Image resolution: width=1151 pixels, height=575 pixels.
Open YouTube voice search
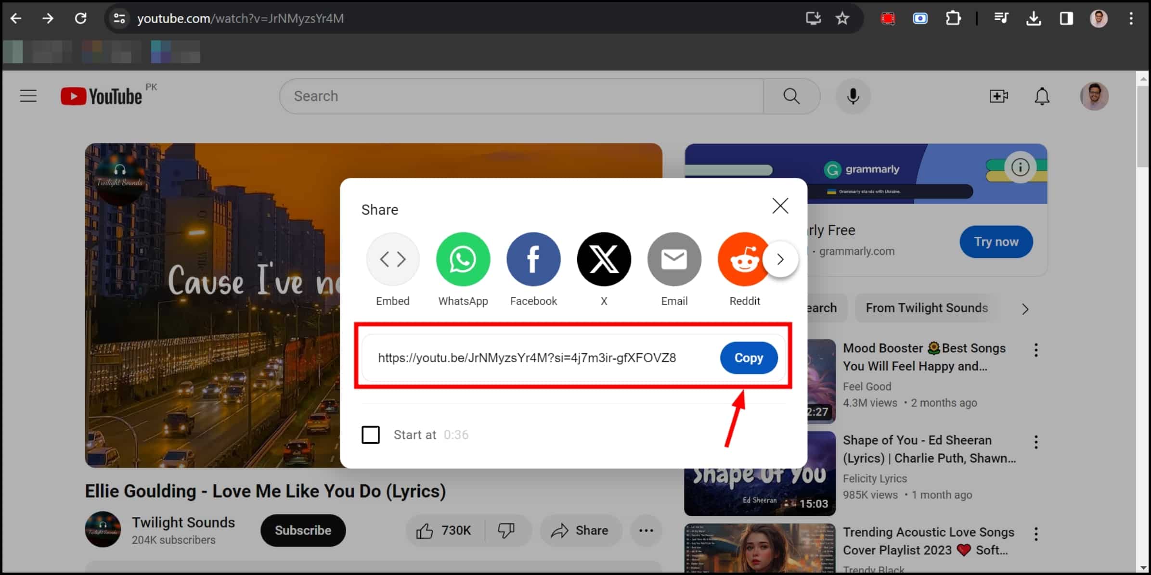[x=852, y=96]
